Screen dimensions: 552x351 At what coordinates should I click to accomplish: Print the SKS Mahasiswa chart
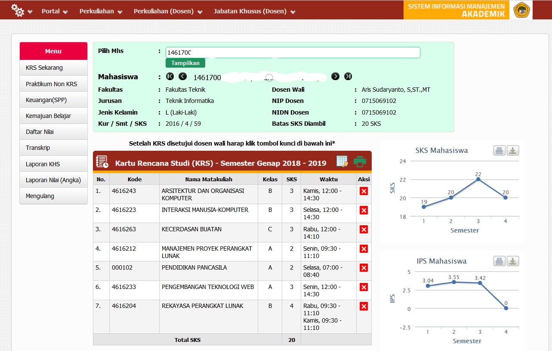coord(499,151)
